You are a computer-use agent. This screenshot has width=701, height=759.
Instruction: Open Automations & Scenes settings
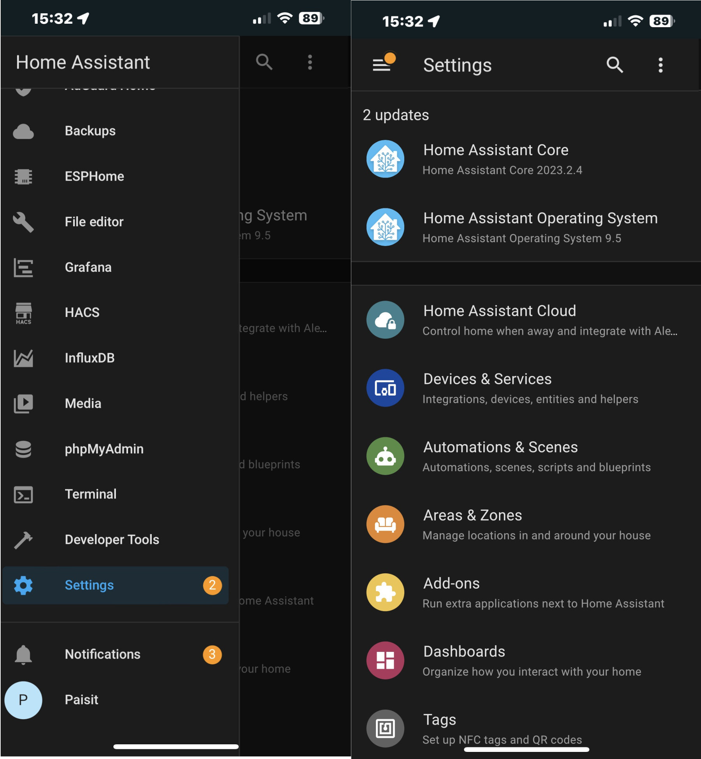[526, 456]
